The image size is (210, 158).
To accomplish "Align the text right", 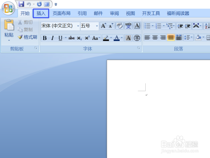I will (163, 37).
